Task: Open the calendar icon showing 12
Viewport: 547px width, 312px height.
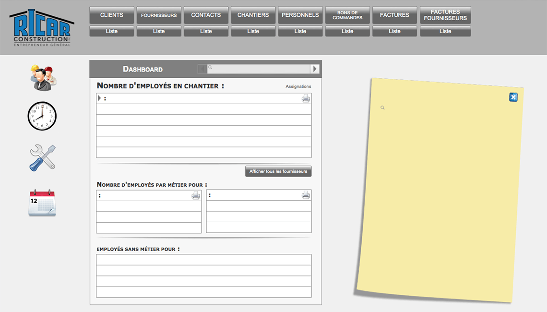Action: [42, 203]
